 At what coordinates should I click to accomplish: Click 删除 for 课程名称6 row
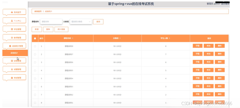pyautogui.click(x=220, y=62)
